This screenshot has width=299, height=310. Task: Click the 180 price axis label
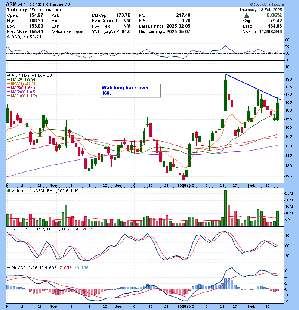[289, 80]
